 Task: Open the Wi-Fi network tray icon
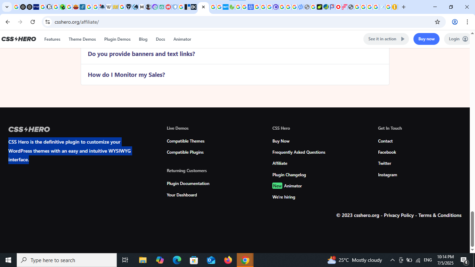(x=418, y=260)
